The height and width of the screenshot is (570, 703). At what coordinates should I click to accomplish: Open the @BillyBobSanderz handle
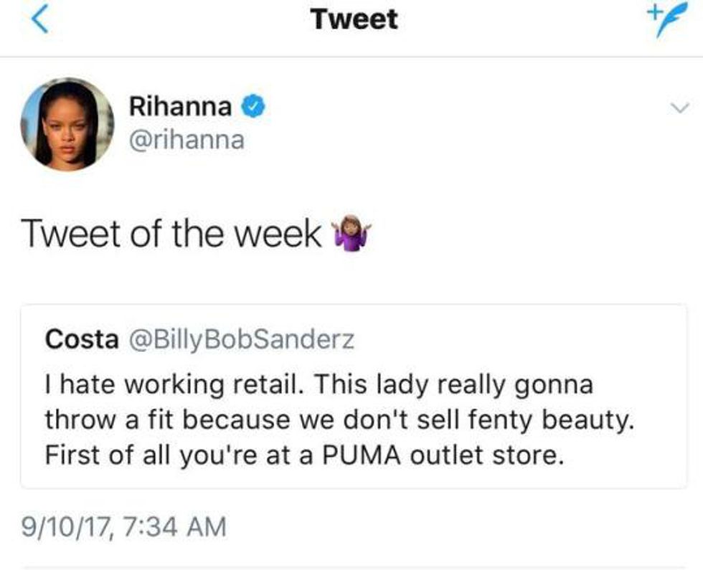(x=240, y=339)
